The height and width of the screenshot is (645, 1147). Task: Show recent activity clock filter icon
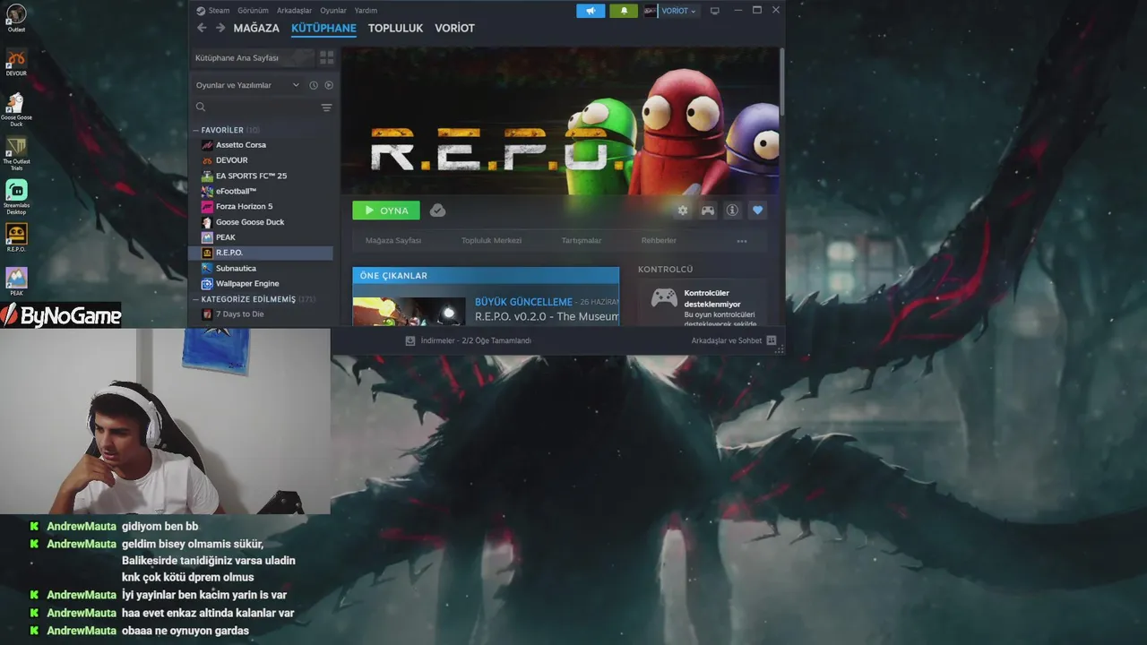[x=314, y=85]
